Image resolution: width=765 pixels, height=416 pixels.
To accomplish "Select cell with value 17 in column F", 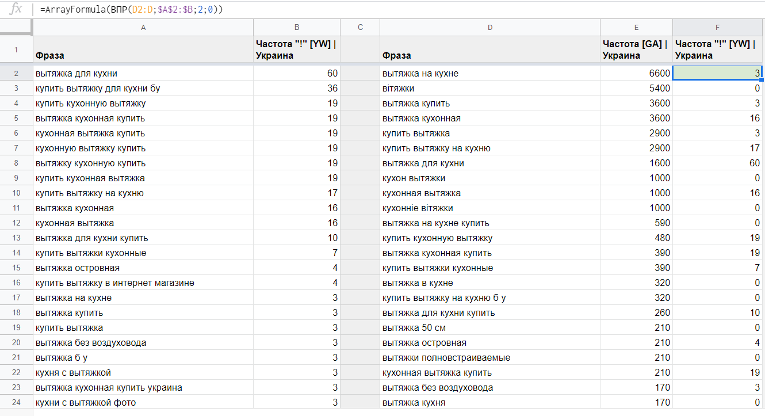I will (717, 148).
